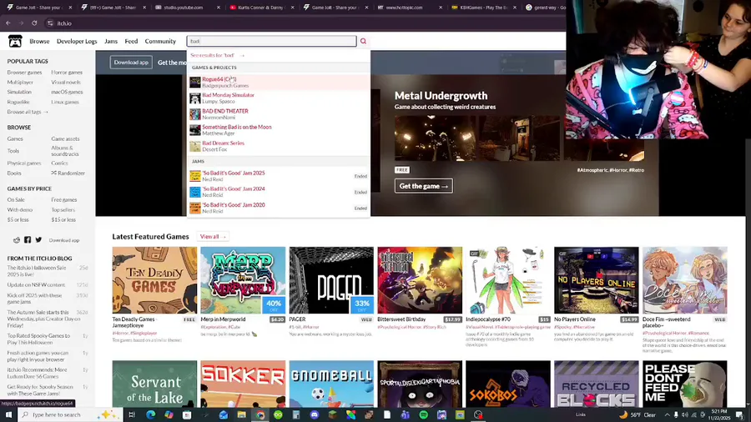Image resolution: width=751 pixels, height=422 pixels.
Task: Open 'So Bad It's Good' Jam 2020 result
Action: click(278, 208)
